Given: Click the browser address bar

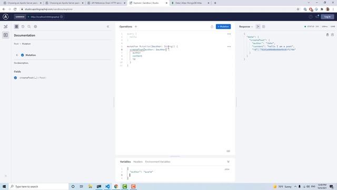Looking at the screenshot, I should click(x=159, y=9).
